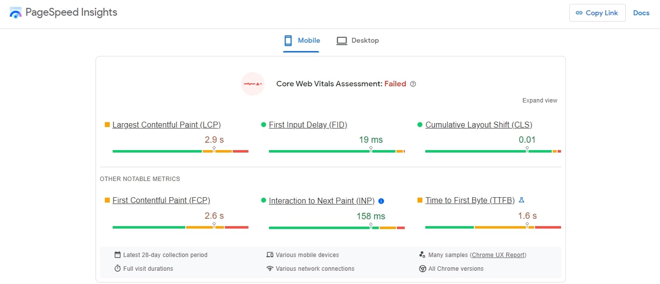This screenshot has height=284, width=660.
Task: Click the red Failed status text
Action: [395, 84]
